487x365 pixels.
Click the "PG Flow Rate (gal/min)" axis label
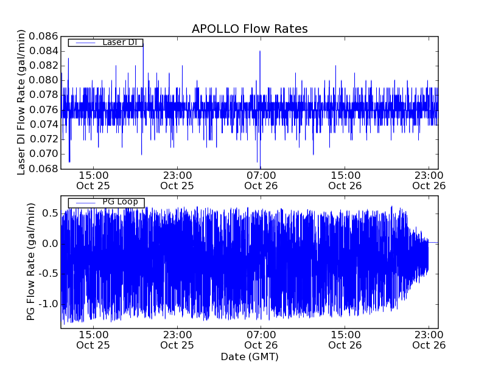coord(30,262)
